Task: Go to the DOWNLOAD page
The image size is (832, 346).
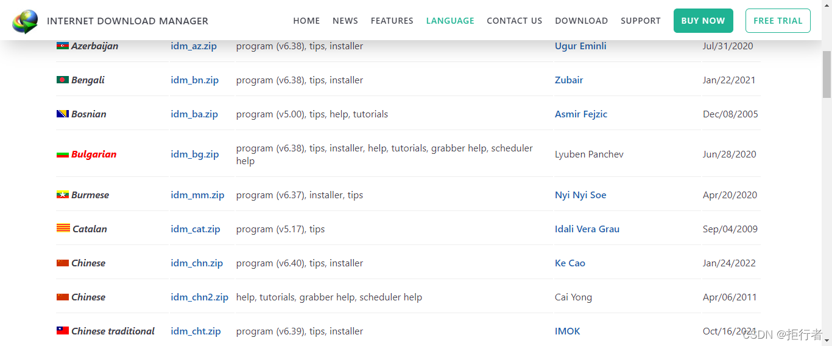Action: click(582, 21)
